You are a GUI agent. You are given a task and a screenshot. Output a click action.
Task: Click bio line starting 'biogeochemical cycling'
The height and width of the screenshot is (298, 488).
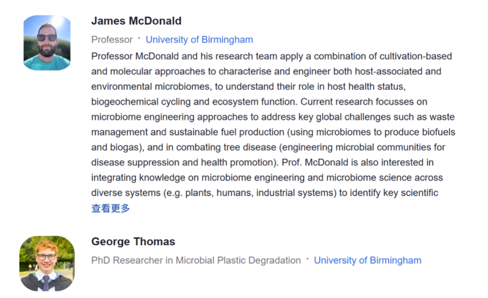point(259,102)
